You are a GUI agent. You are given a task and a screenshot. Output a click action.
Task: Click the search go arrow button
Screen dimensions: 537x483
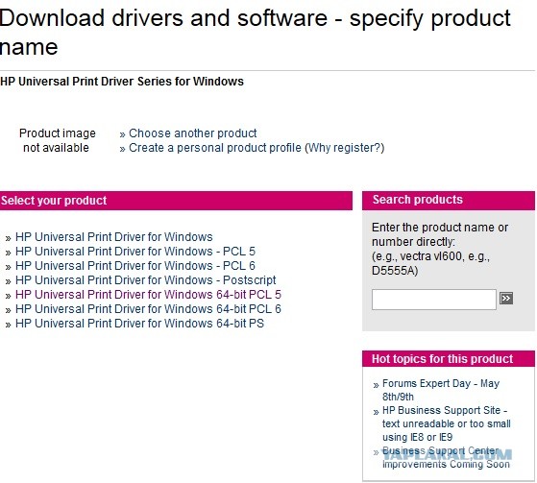[x=506, y=298]
